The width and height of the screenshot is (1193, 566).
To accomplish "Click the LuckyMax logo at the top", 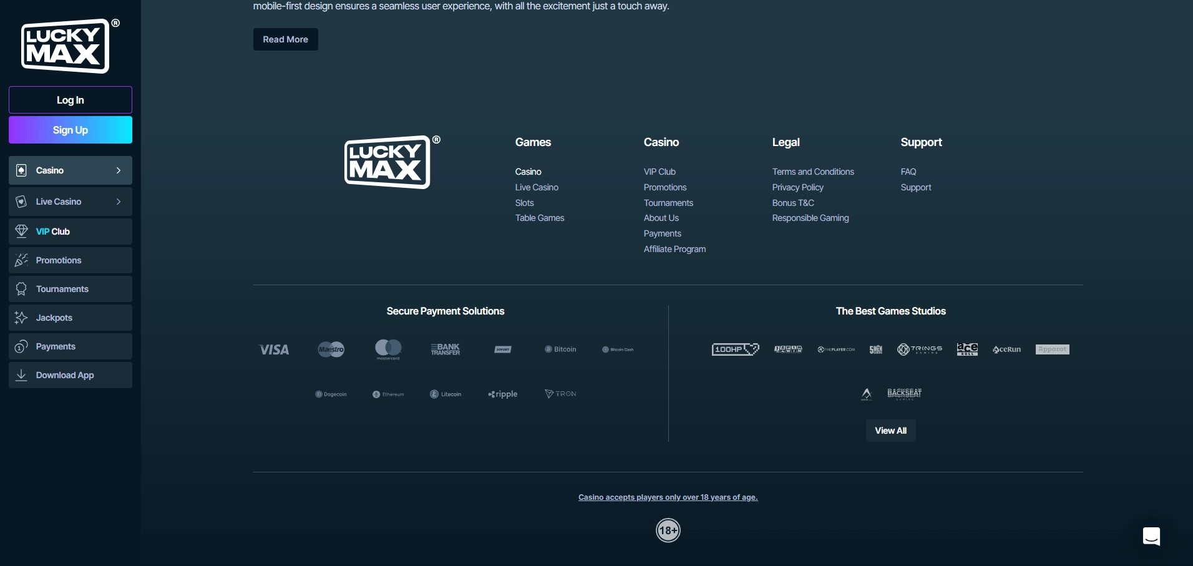I will pos(69,46).
